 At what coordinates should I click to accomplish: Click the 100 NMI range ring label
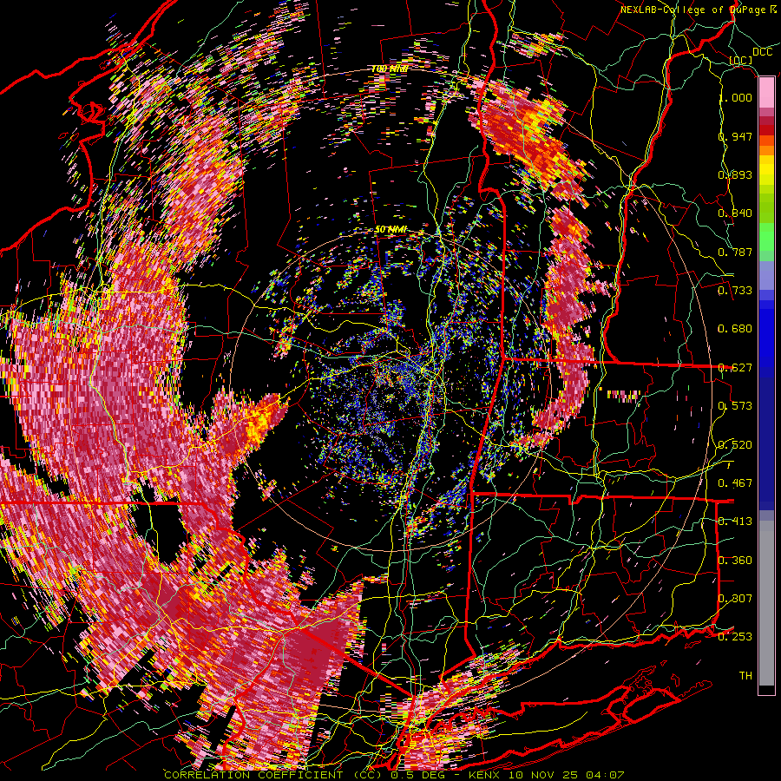pyautogui.click(x=390, y=69)
